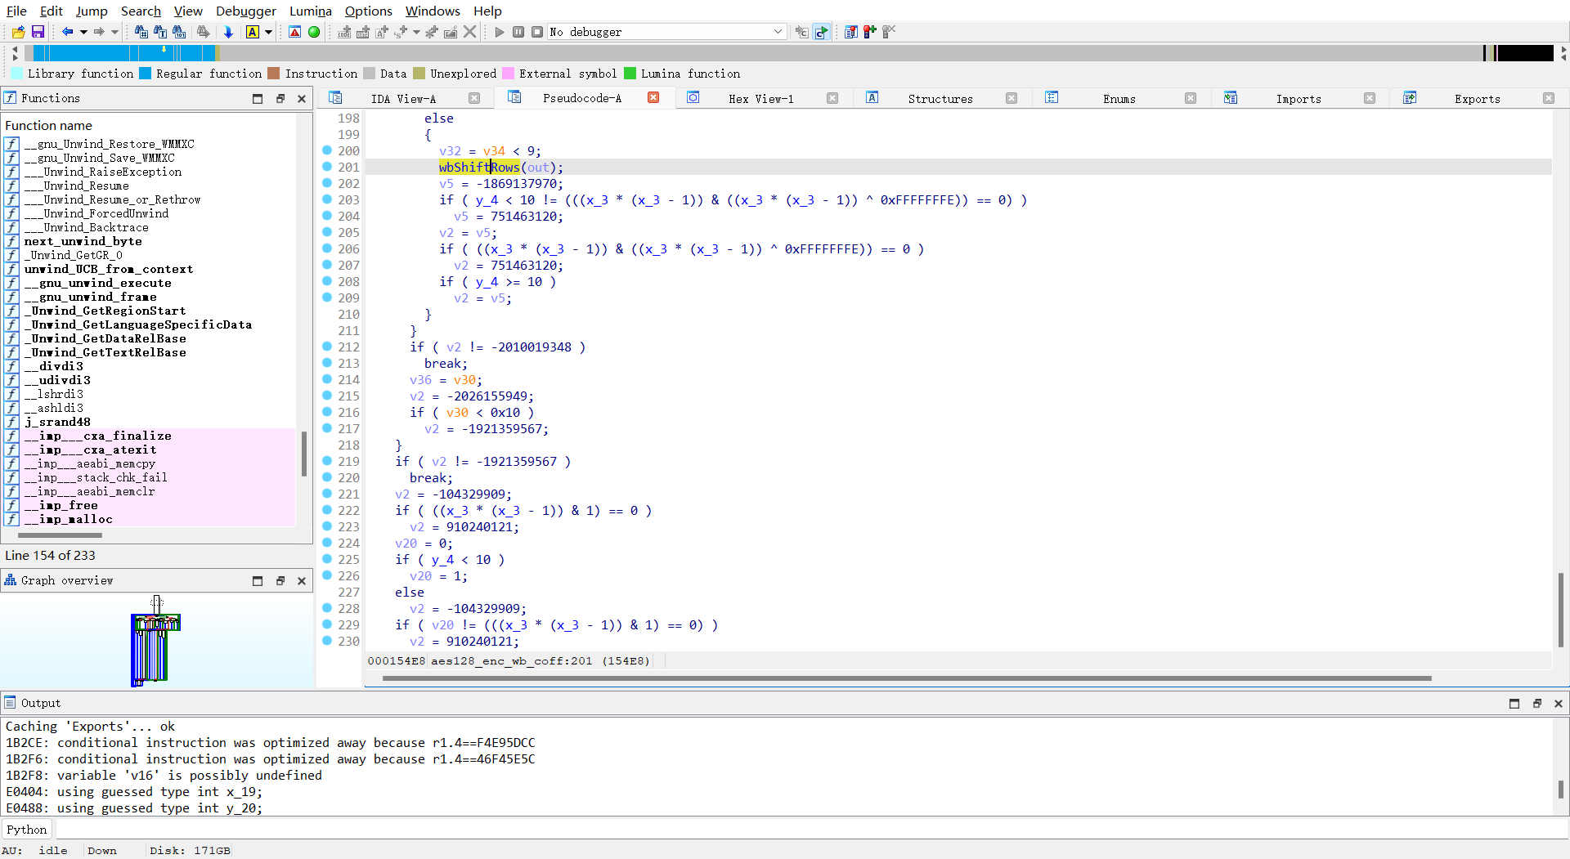Switch to the Hex View-1 tab
This screenshot has width=1570, height=859.
[761, 98]
